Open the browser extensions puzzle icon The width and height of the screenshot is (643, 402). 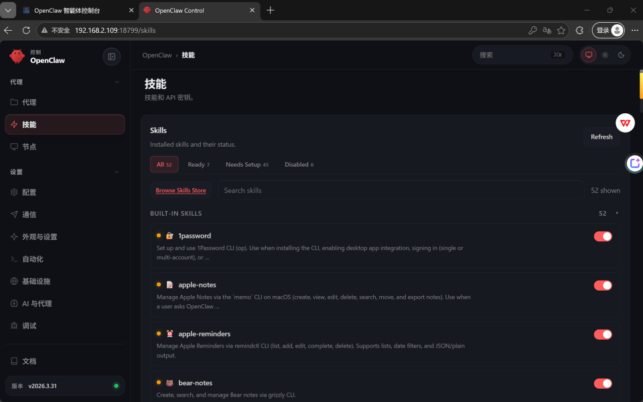(x=579, y=30)
